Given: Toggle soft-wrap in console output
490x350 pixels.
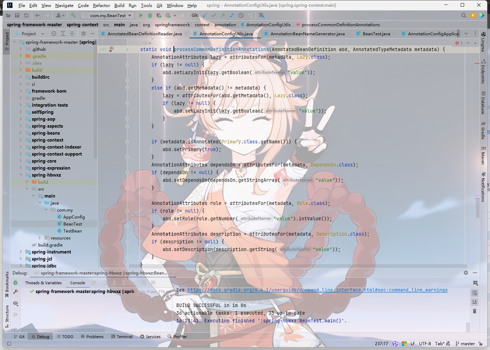Looking at the screenshot, I should coord(475,293).
